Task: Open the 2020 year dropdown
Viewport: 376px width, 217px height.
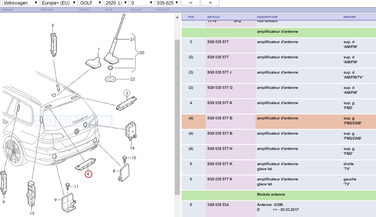Action: [117, 3]
